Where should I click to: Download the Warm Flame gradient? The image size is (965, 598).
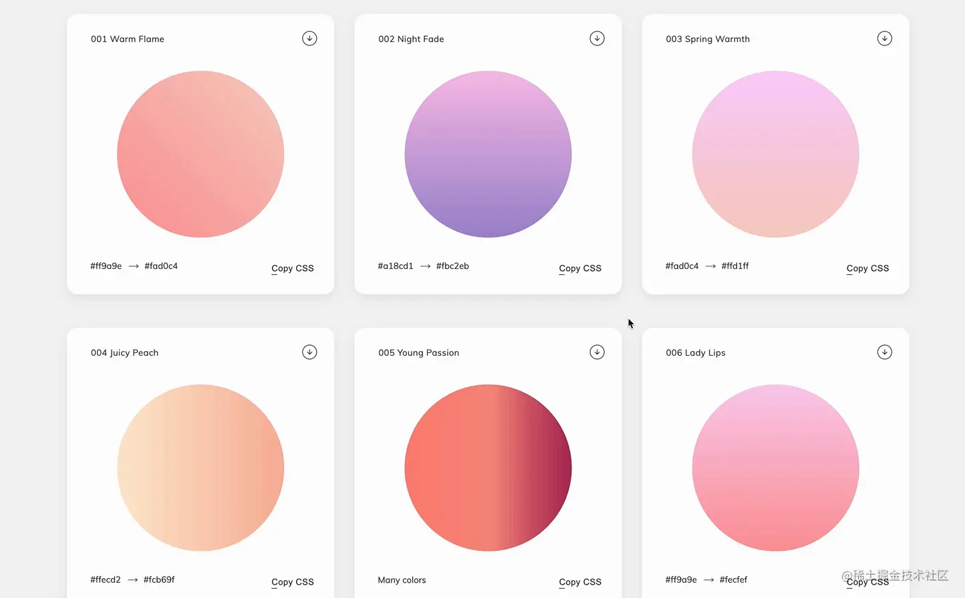[x=309, y=38]
